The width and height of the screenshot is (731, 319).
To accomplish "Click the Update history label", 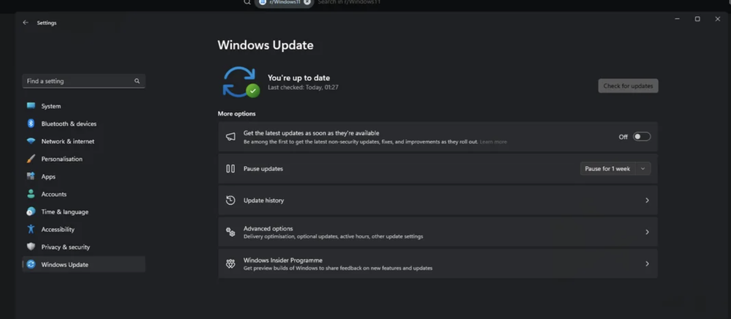I will (263, 200).
